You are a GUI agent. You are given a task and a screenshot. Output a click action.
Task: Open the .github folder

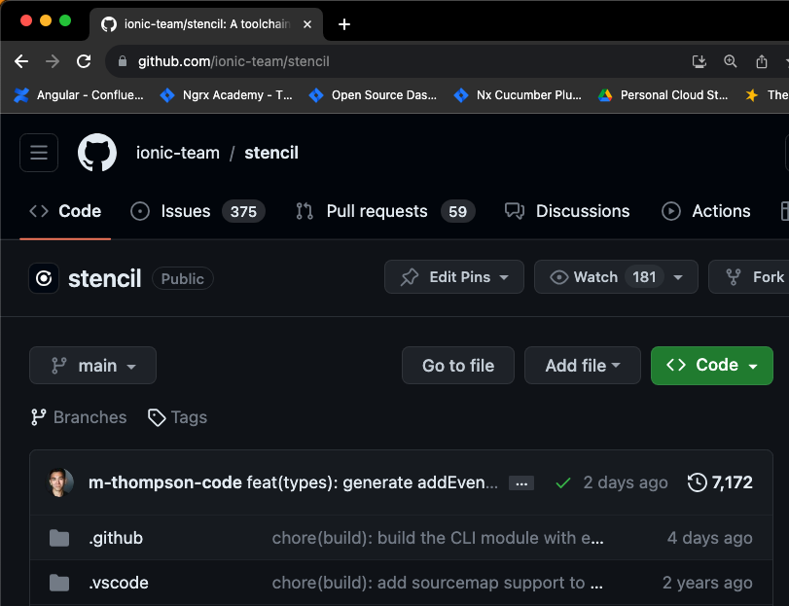coord(116,538)
